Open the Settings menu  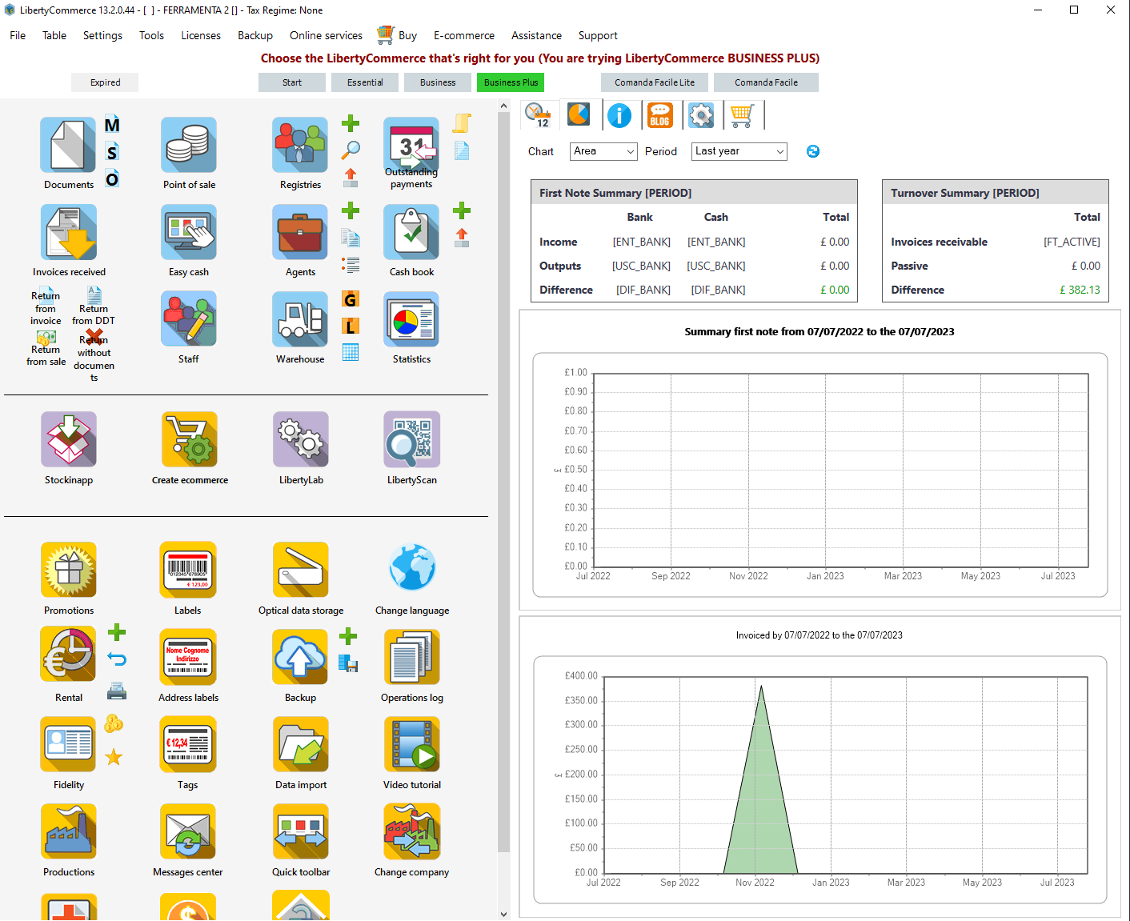102,35
